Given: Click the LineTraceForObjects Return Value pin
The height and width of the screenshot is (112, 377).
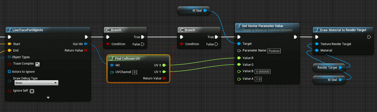Looking at the screenshot, I should (x=85, y=51).
